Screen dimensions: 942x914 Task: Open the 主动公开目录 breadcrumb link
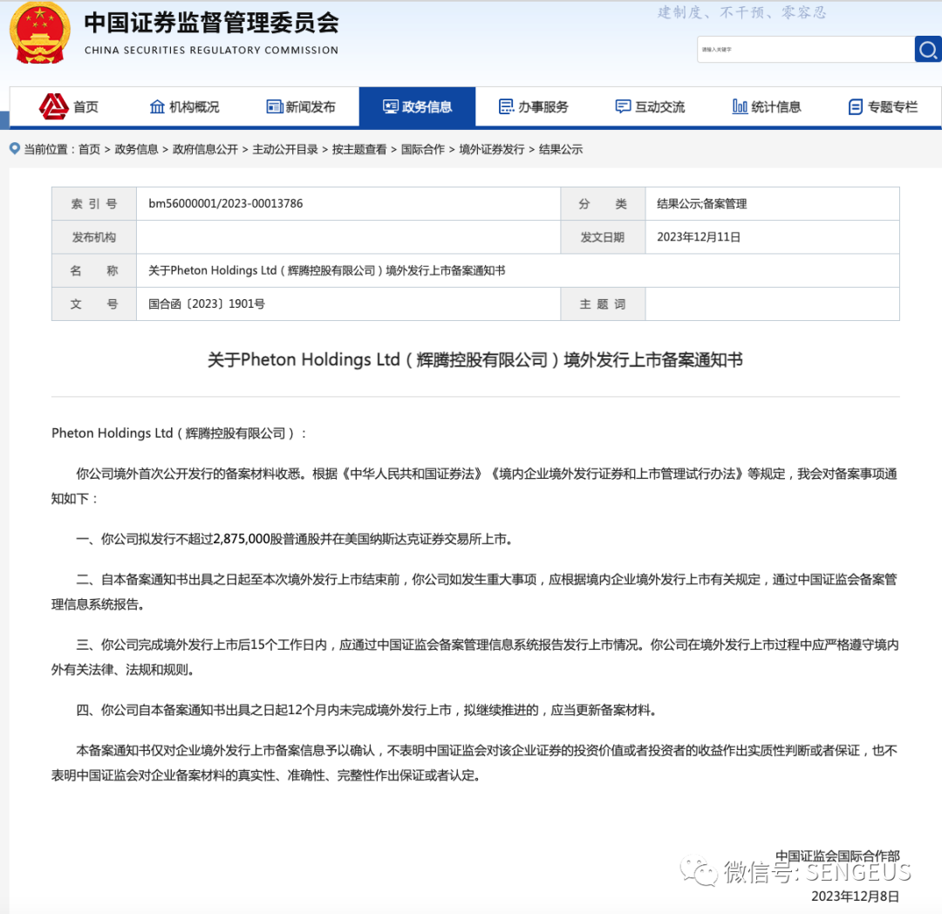[285, 149]
